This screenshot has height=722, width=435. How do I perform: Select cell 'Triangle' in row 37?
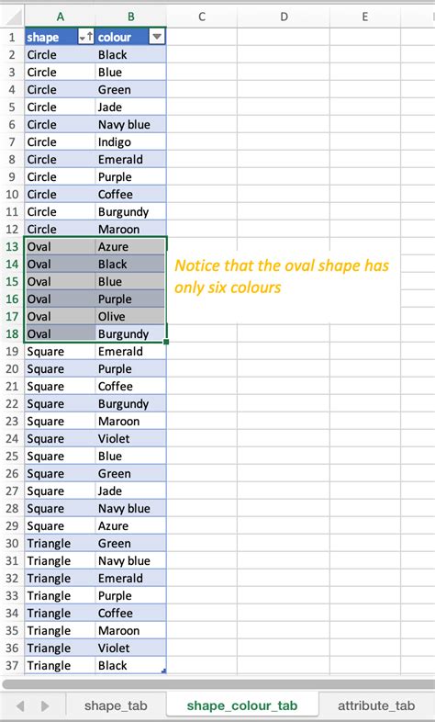[x=61, y=665]
